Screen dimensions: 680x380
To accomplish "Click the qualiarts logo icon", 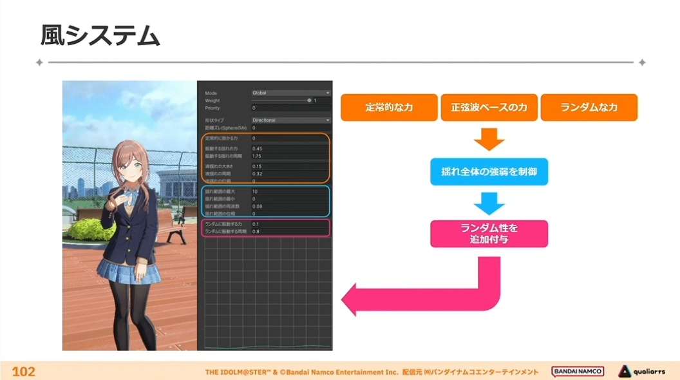I will coord(625,372).
